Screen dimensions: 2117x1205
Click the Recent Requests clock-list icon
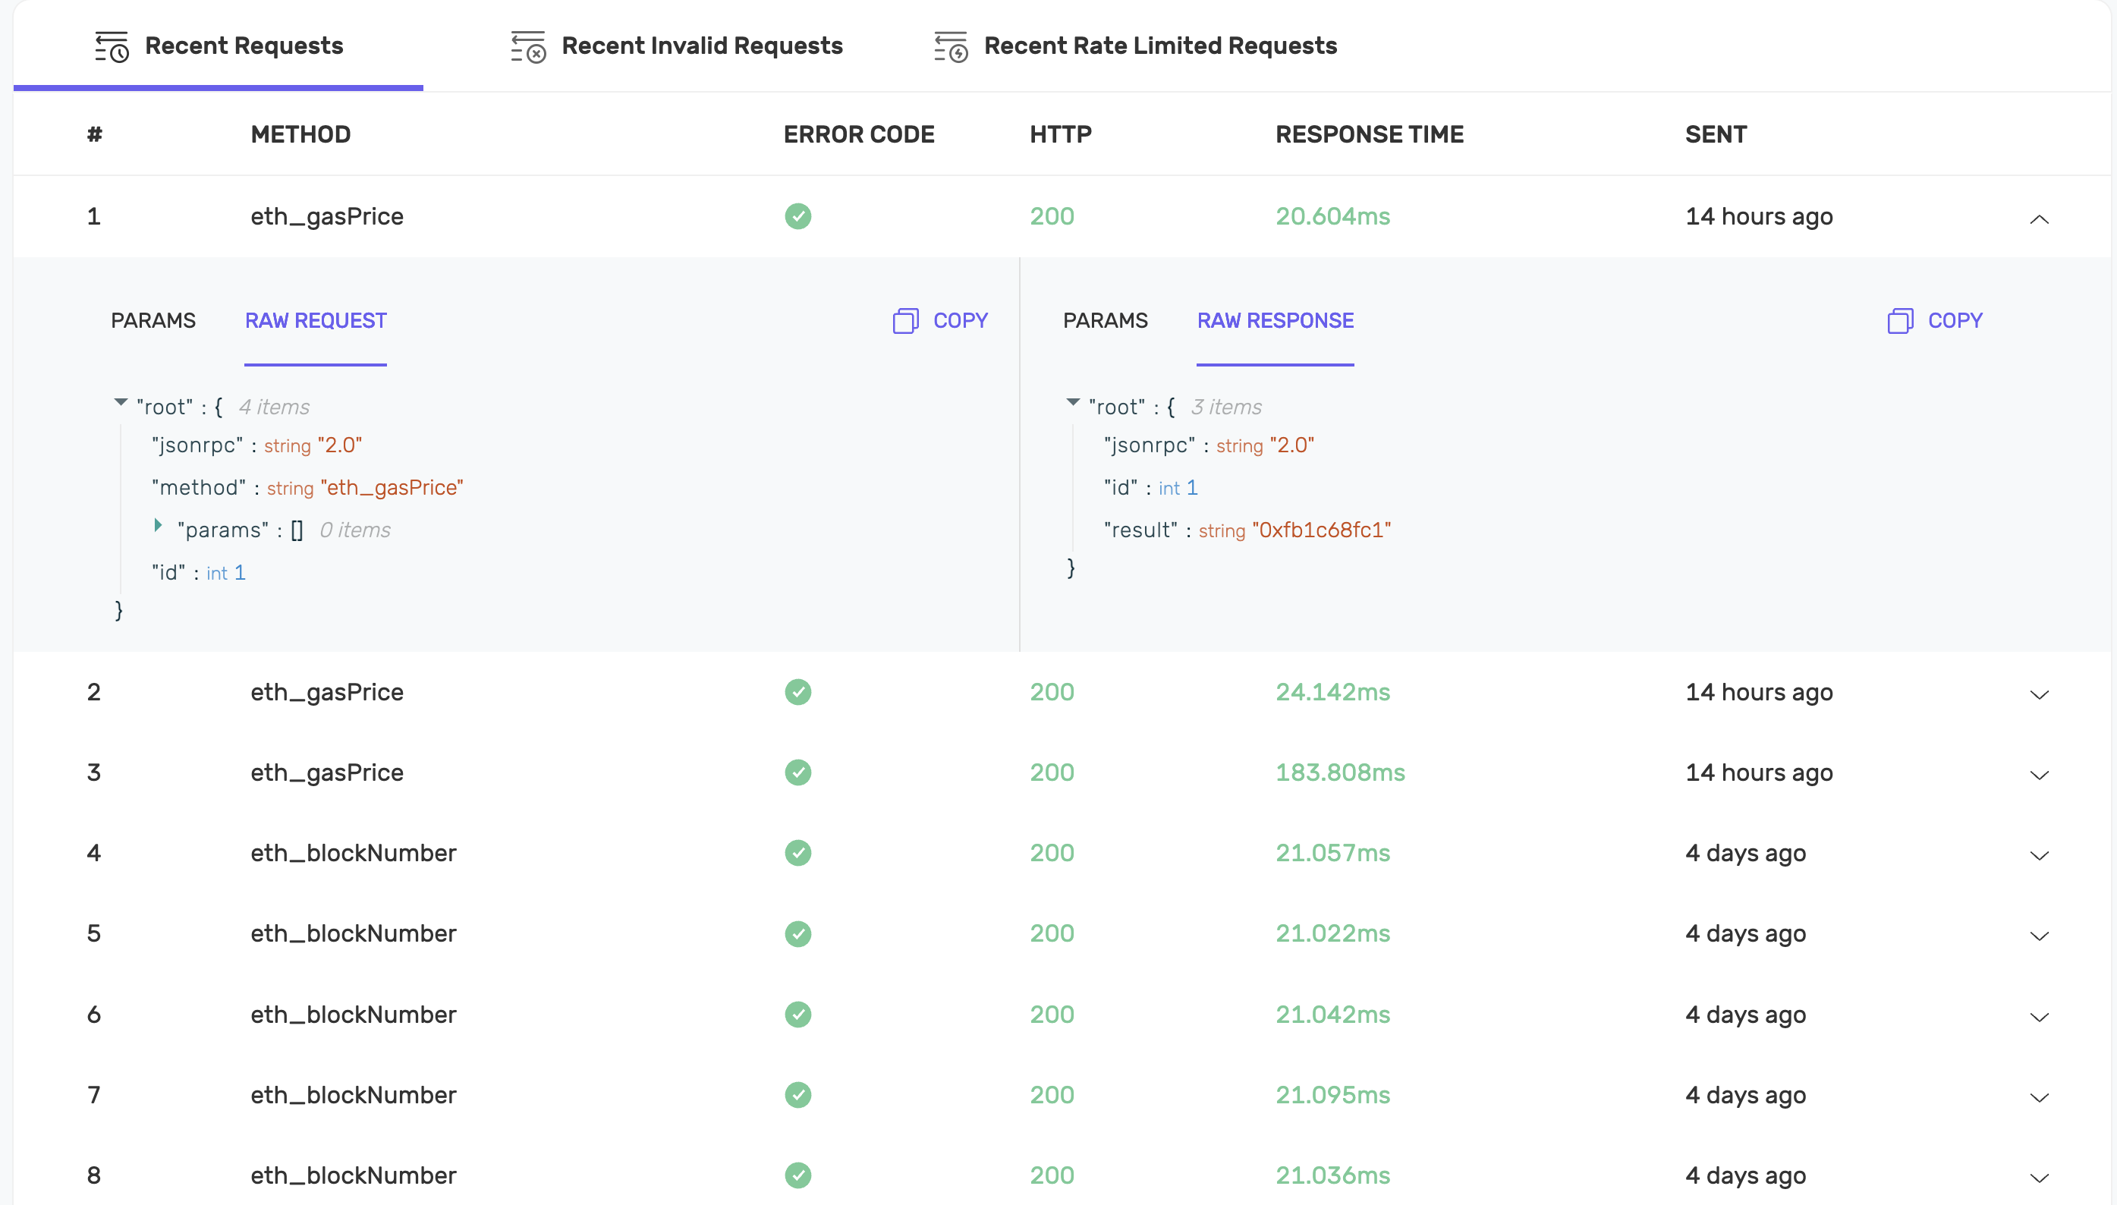point(112,46)
